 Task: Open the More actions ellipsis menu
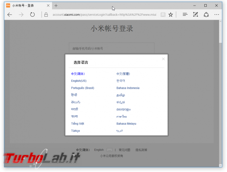tap(217, 15)
